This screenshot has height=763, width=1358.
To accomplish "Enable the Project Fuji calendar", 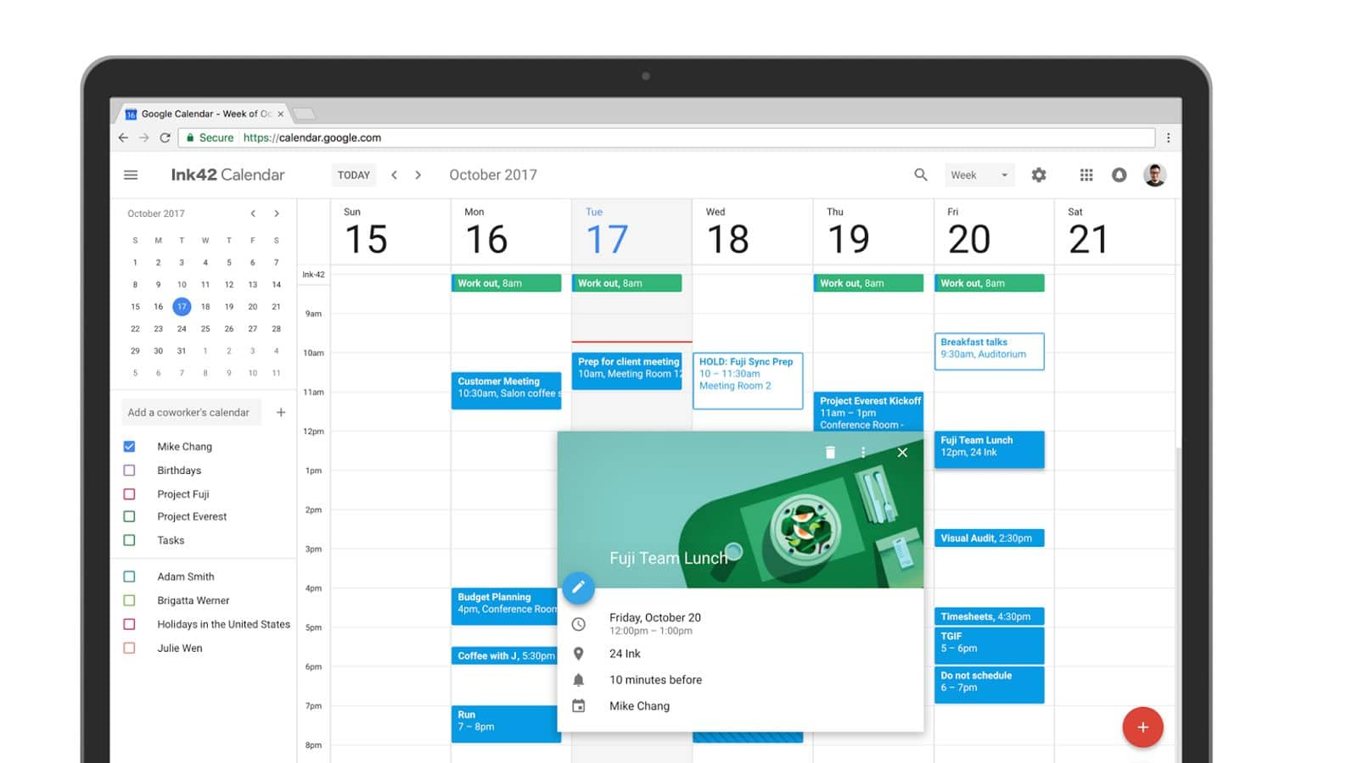I will pyautogui.click(x=129, y=493).
